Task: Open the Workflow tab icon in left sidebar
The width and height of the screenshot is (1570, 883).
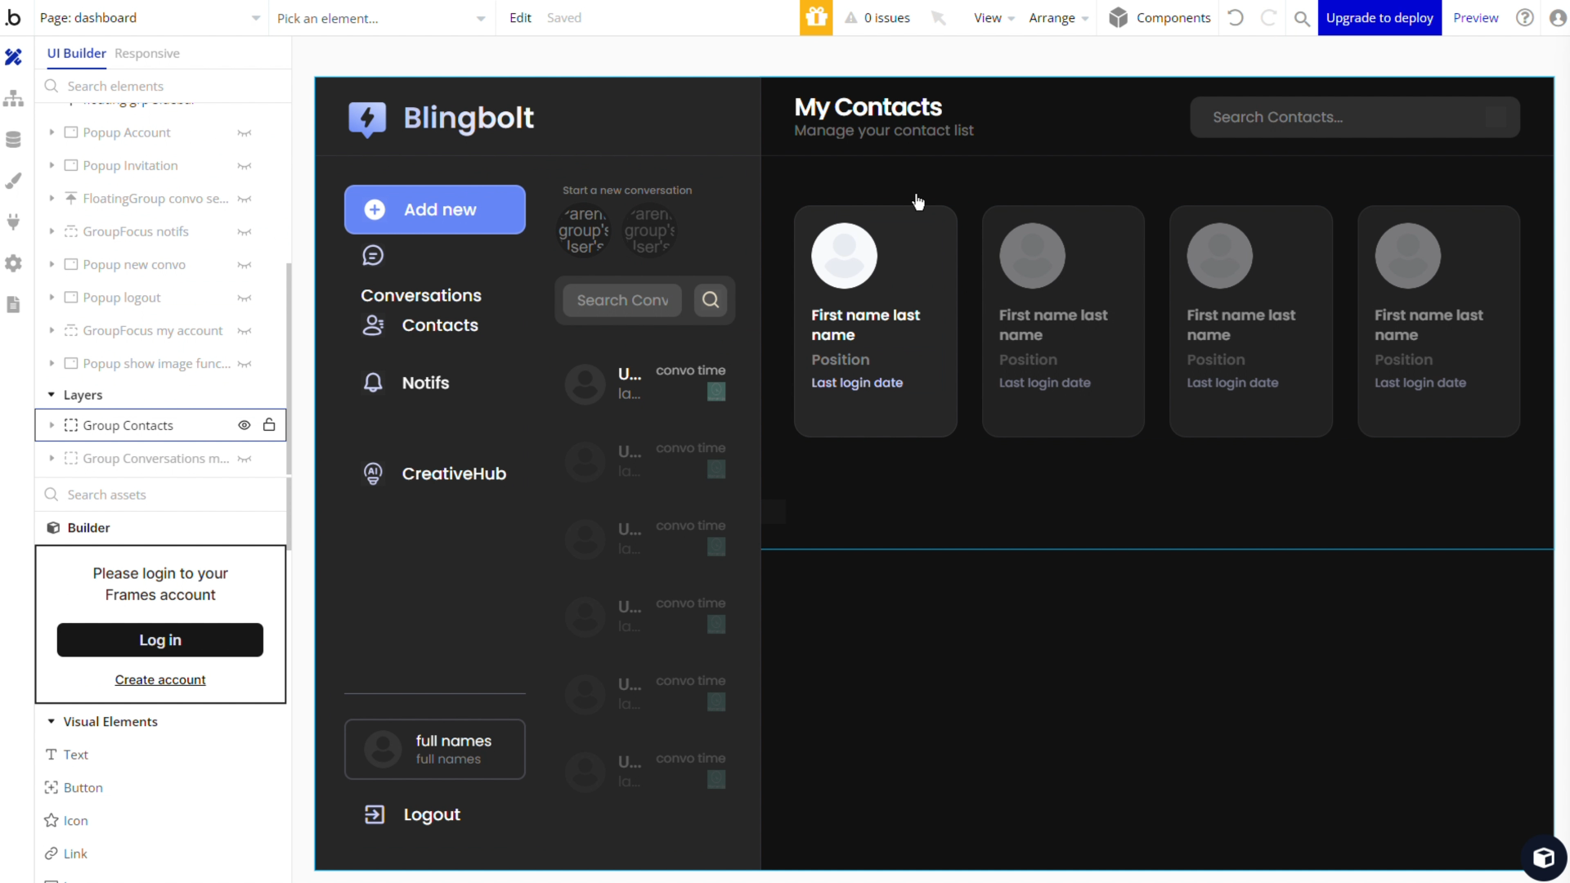Action: [13, 99]
